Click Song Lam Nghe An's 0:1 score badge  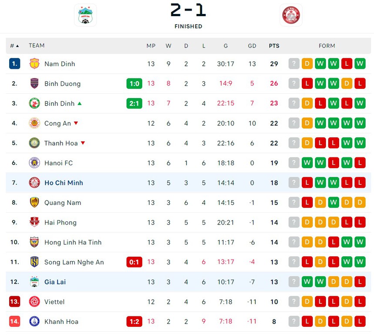click(134, 262)
